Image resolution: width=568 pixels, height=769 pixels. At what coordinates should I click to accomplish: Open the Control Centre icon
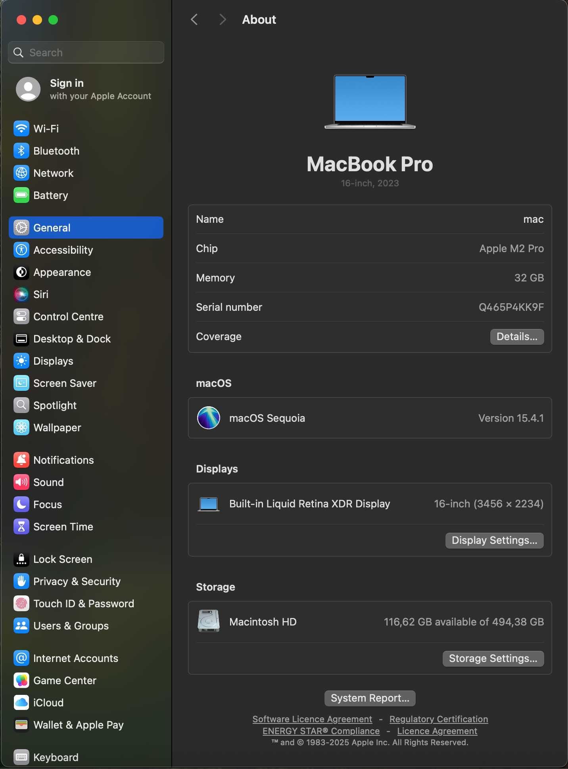coord(21,316)
